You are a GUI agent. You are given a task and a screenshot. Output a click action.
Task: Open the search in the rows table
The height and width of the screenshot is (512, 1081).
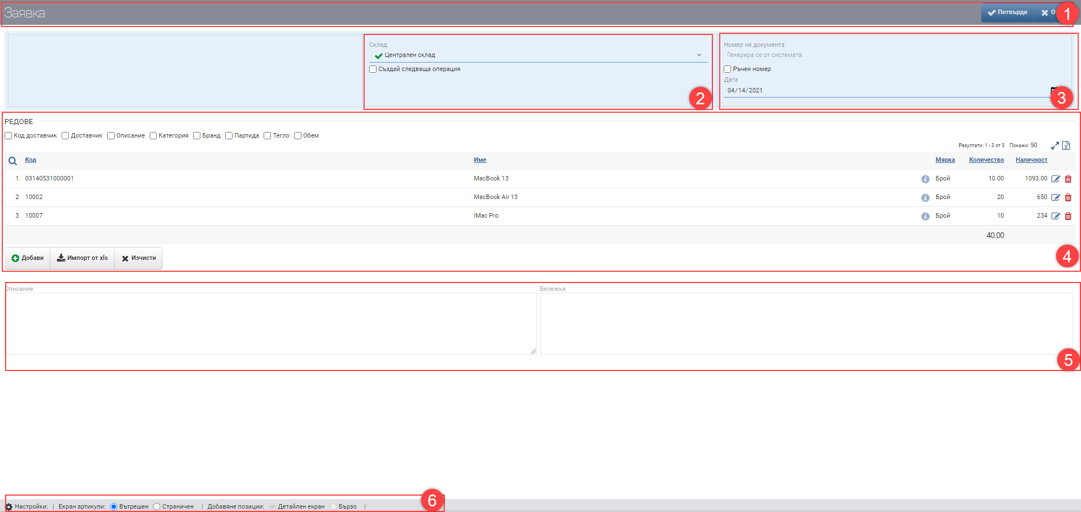click(x=12, y=161)
